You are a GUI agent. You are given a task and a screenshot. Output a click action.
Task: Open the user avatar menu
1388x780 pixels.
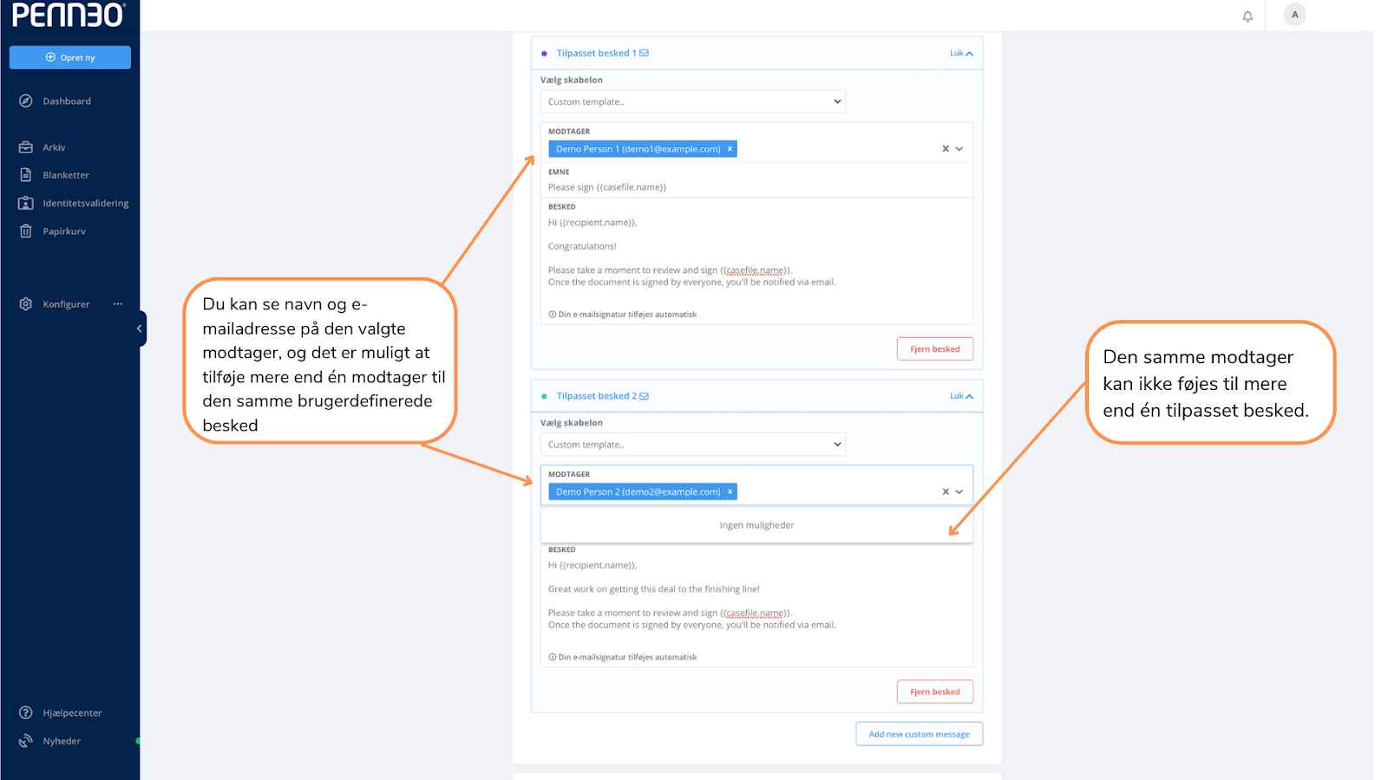pyautogui.click(x=1294, y=15)
